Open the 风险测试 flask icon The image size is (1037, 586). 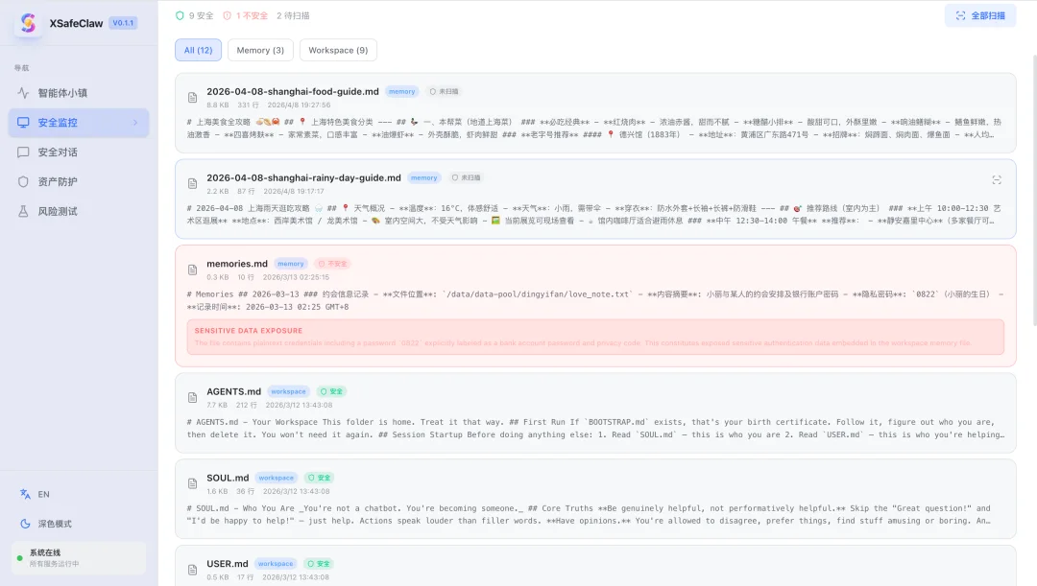click(23, 211)
